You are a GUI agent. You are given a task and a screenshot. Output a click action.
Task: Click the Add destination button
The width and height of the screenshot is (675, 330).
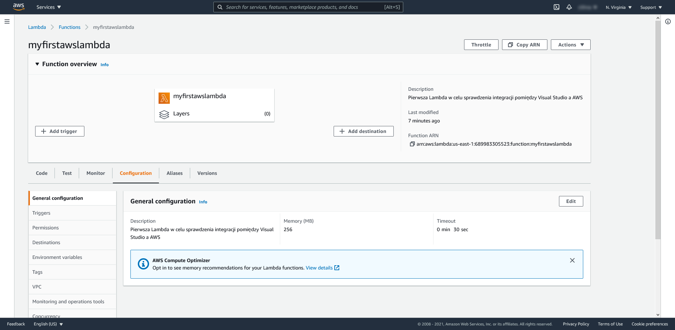coord(364,131)
